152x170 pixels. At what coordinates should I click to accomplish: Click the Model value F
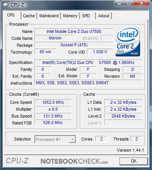88,69
